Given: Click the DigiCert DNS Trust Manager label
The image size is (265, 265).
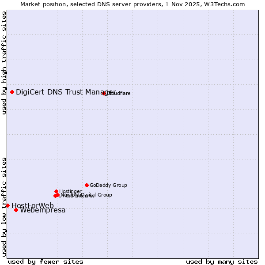Looking at the screenshot, I should coord(65,92).
